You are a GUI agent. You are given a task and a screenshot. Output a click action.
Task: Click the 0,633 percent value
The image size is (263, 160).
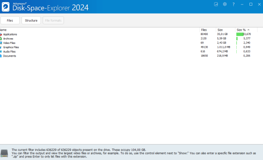tap(247, 51)
